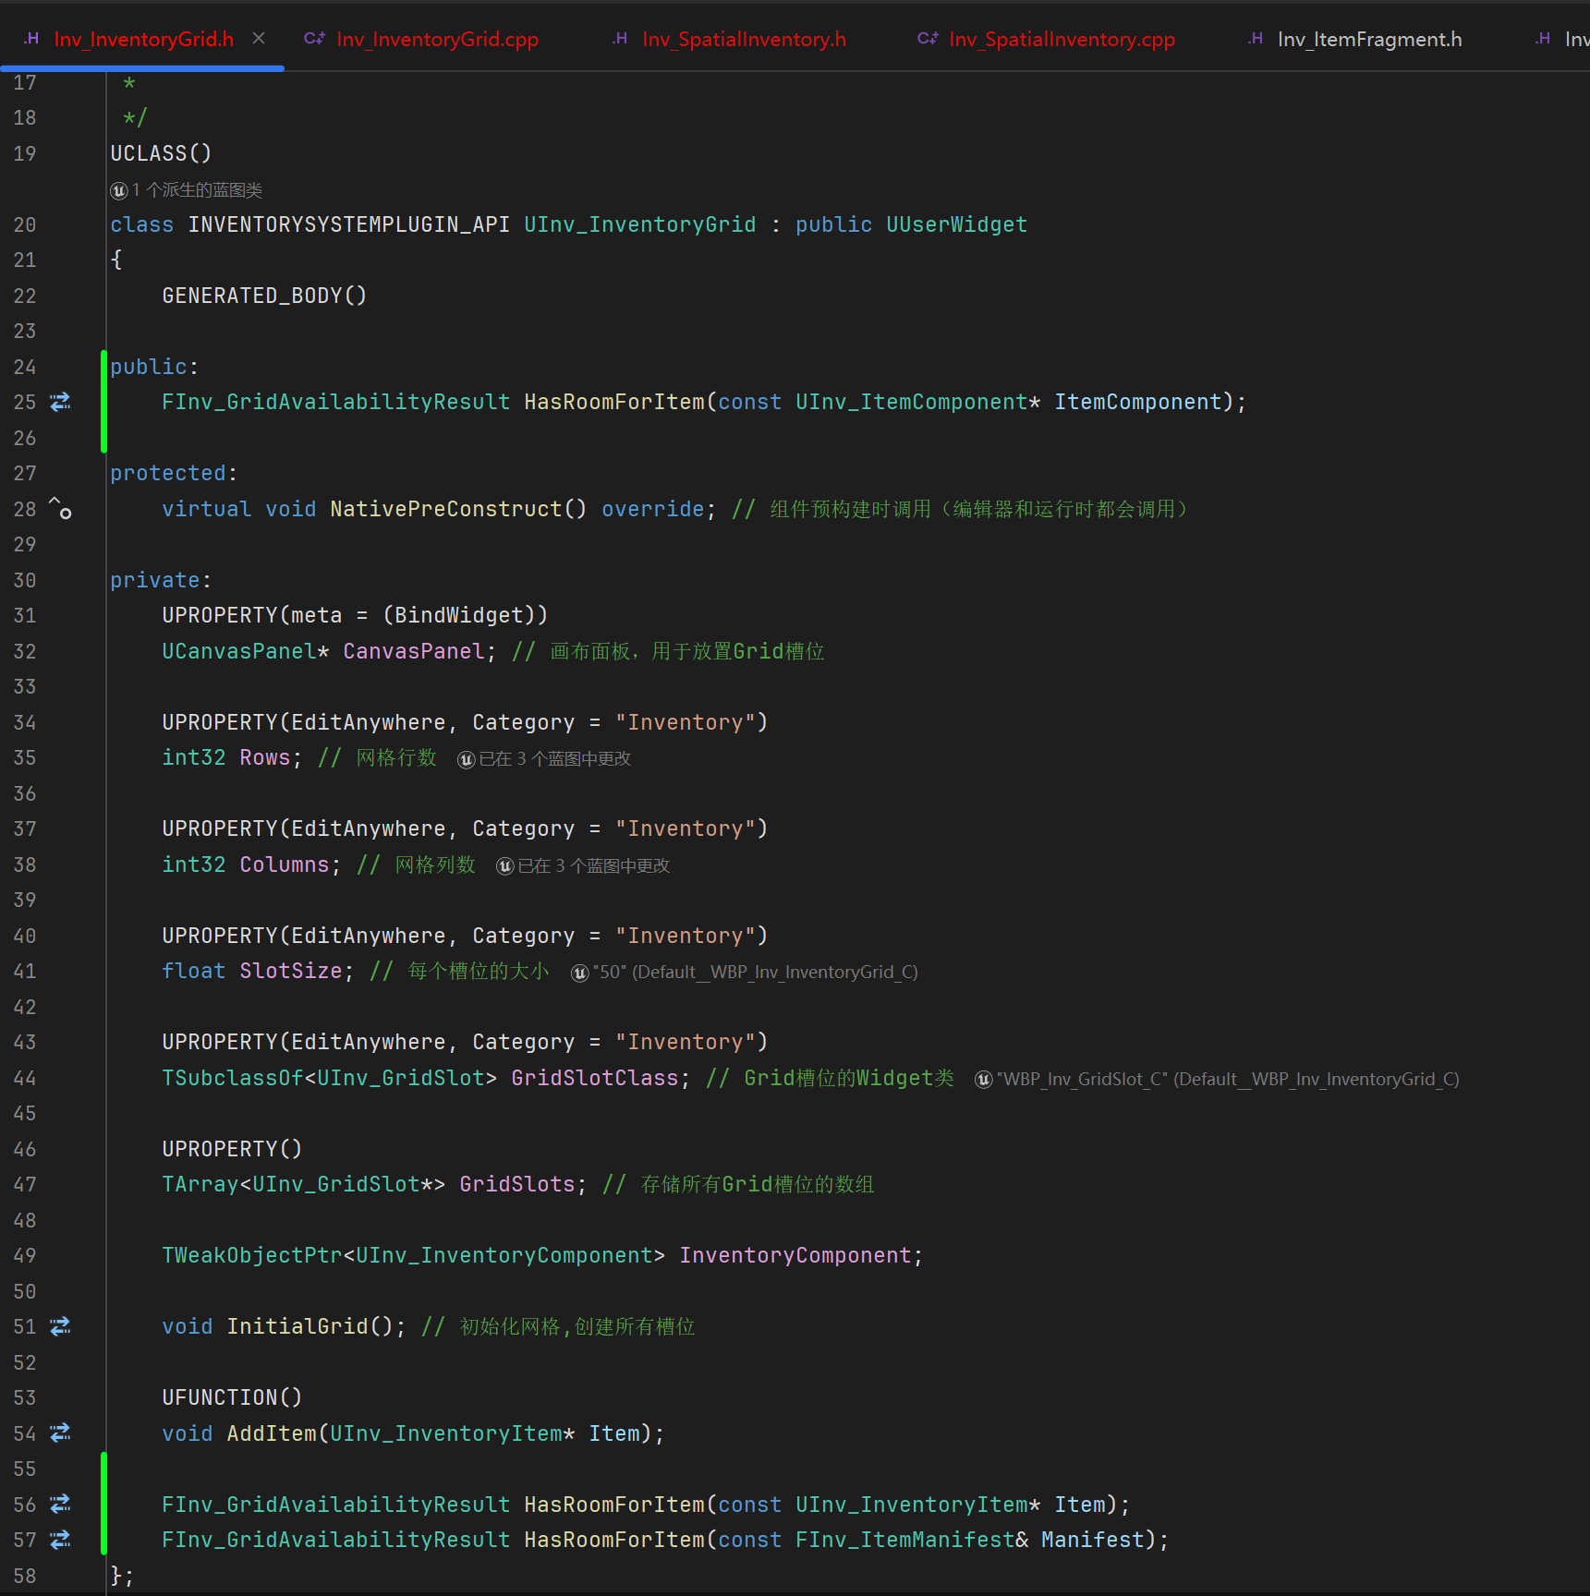Click UInv_InventoryGrid in the class declaration

[x=639, y=224]
